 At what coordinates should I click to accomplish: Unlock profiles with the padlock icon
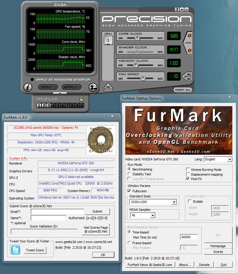[82, 99]
